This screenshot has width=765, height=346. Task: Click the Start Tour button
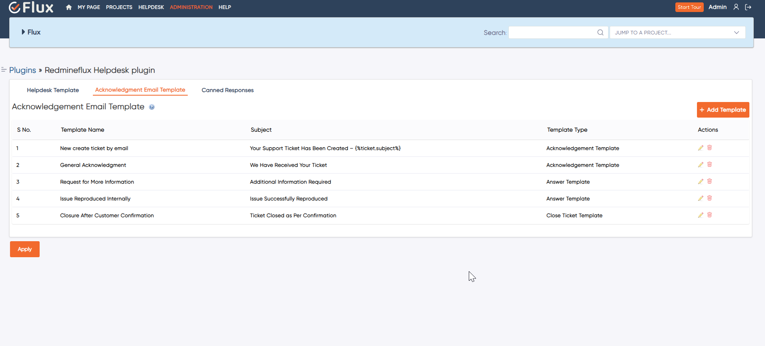pyautogui.click(x=689, y=7)
